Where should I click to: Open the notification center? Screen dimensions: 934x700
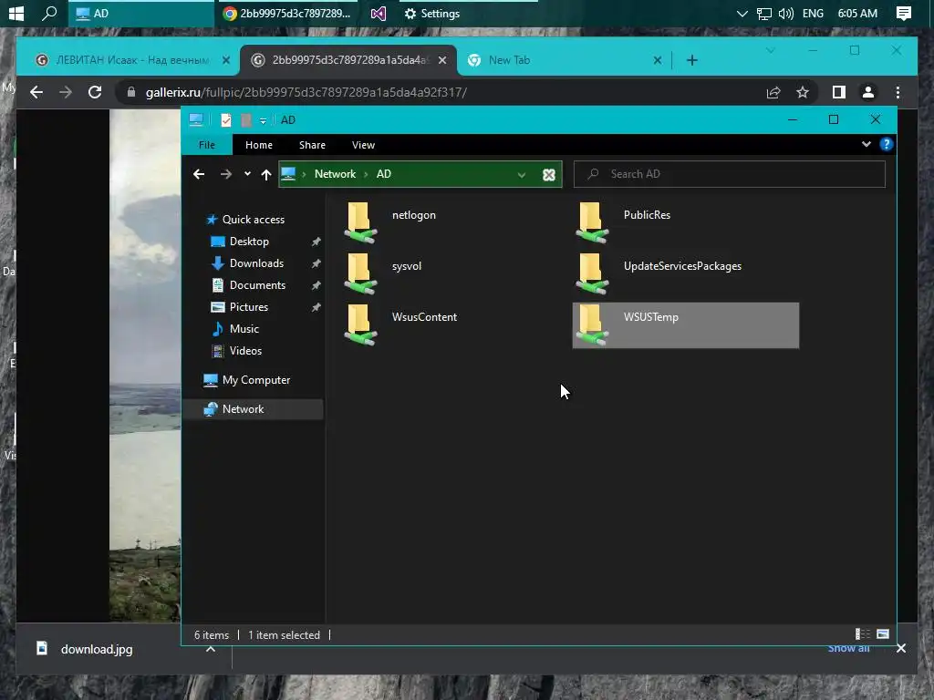[x=904, y=13]
